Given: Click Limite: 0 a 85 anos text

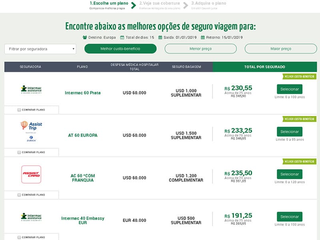Looking at the screenshot, I should pyautogui.click(x=290, y=140).
